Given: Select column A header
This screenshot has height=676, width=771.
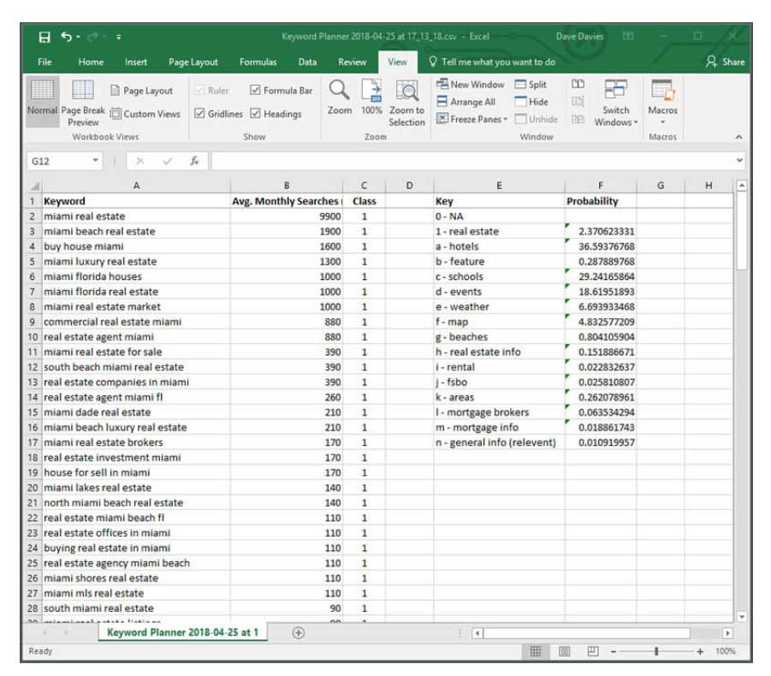Looking at the screenshot, I should click(136, 186).
